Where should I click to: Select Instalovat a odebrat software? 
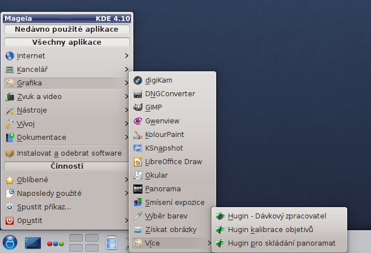[67, 153]
